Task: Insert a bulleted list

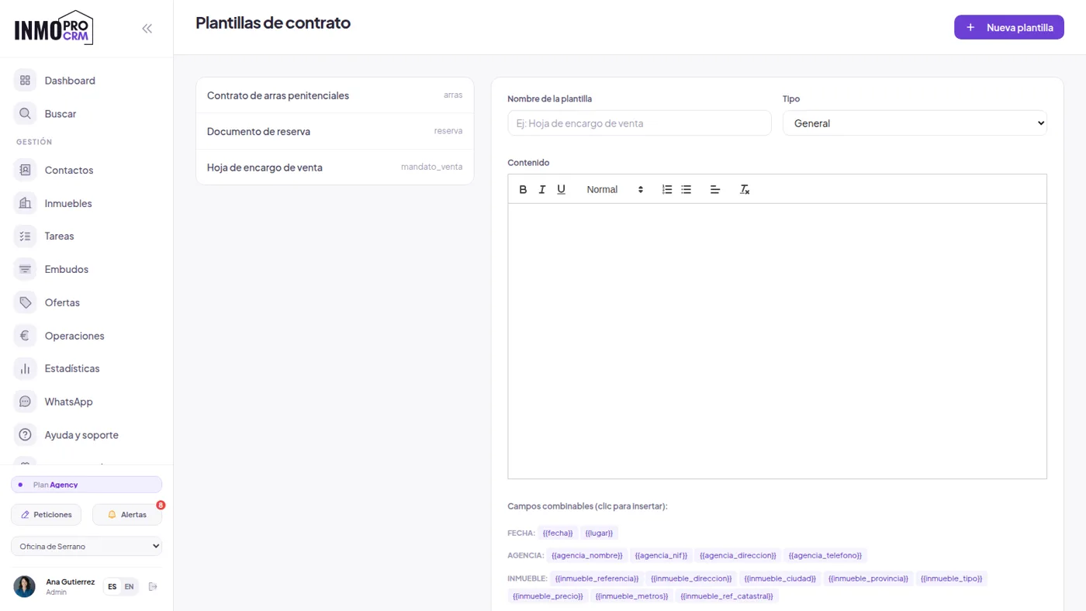Action: tap(687, 189)
